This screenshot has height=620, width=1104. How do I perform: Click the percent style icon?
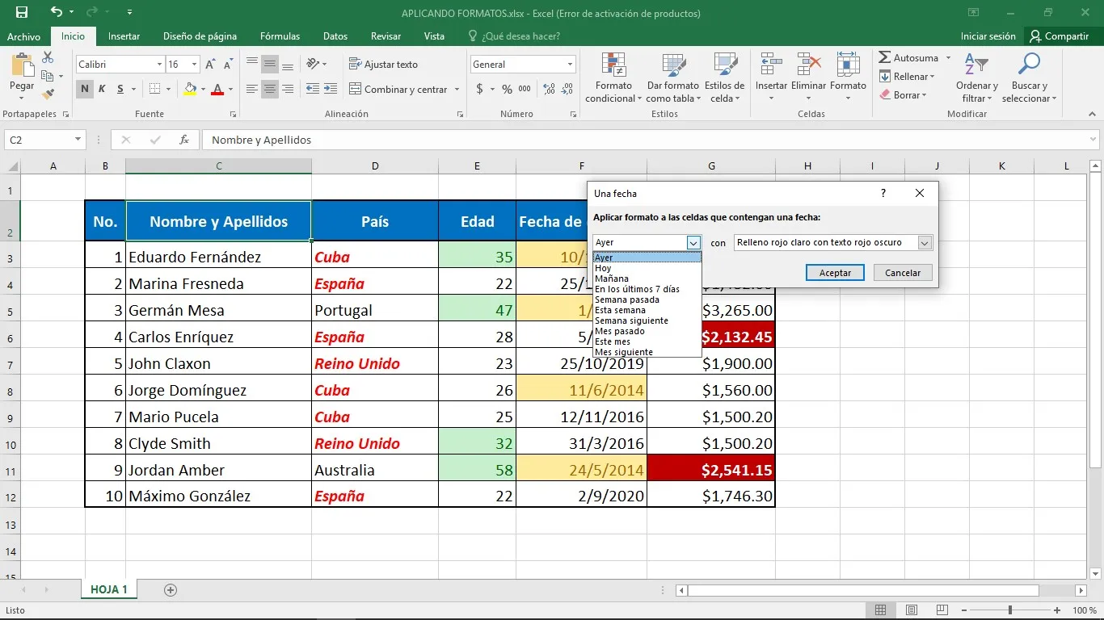pos(507,89)
